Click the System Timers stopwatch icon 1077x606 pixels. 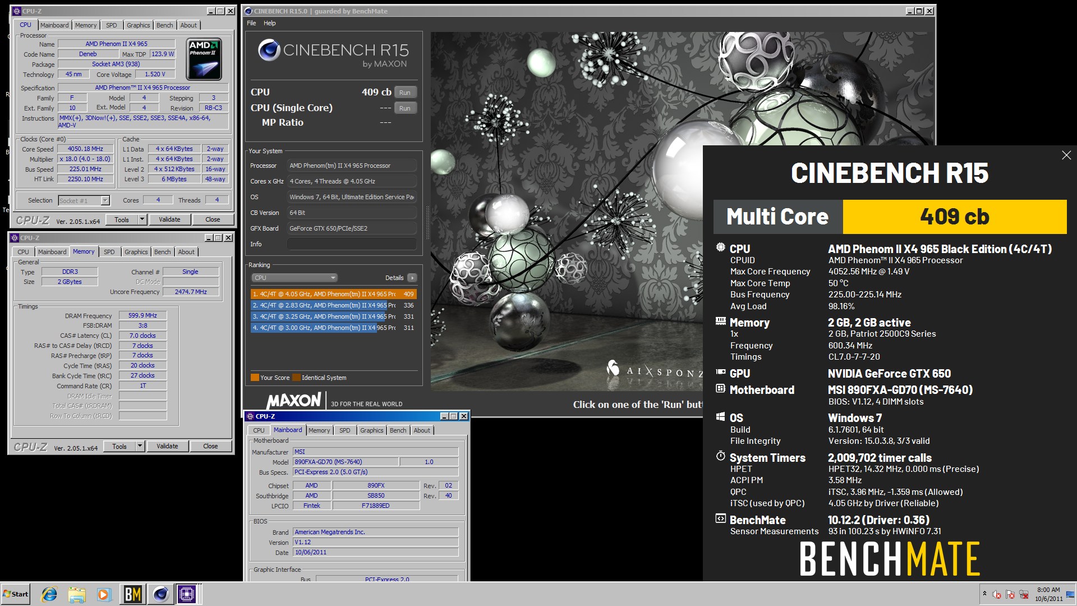721,456
